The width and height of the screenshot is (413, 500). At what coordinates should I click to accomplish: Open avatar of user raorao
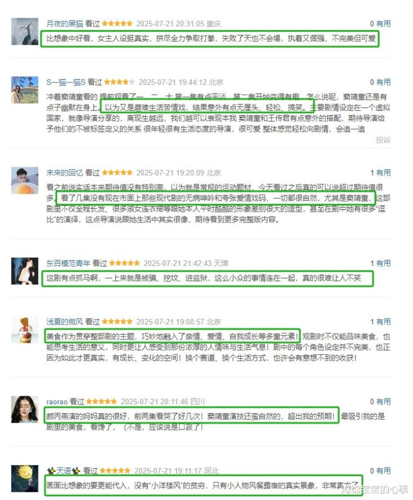[25, 409]
